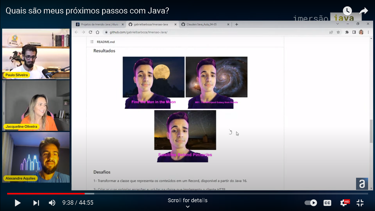Turn on closed captions

click(x=327, y=203)
